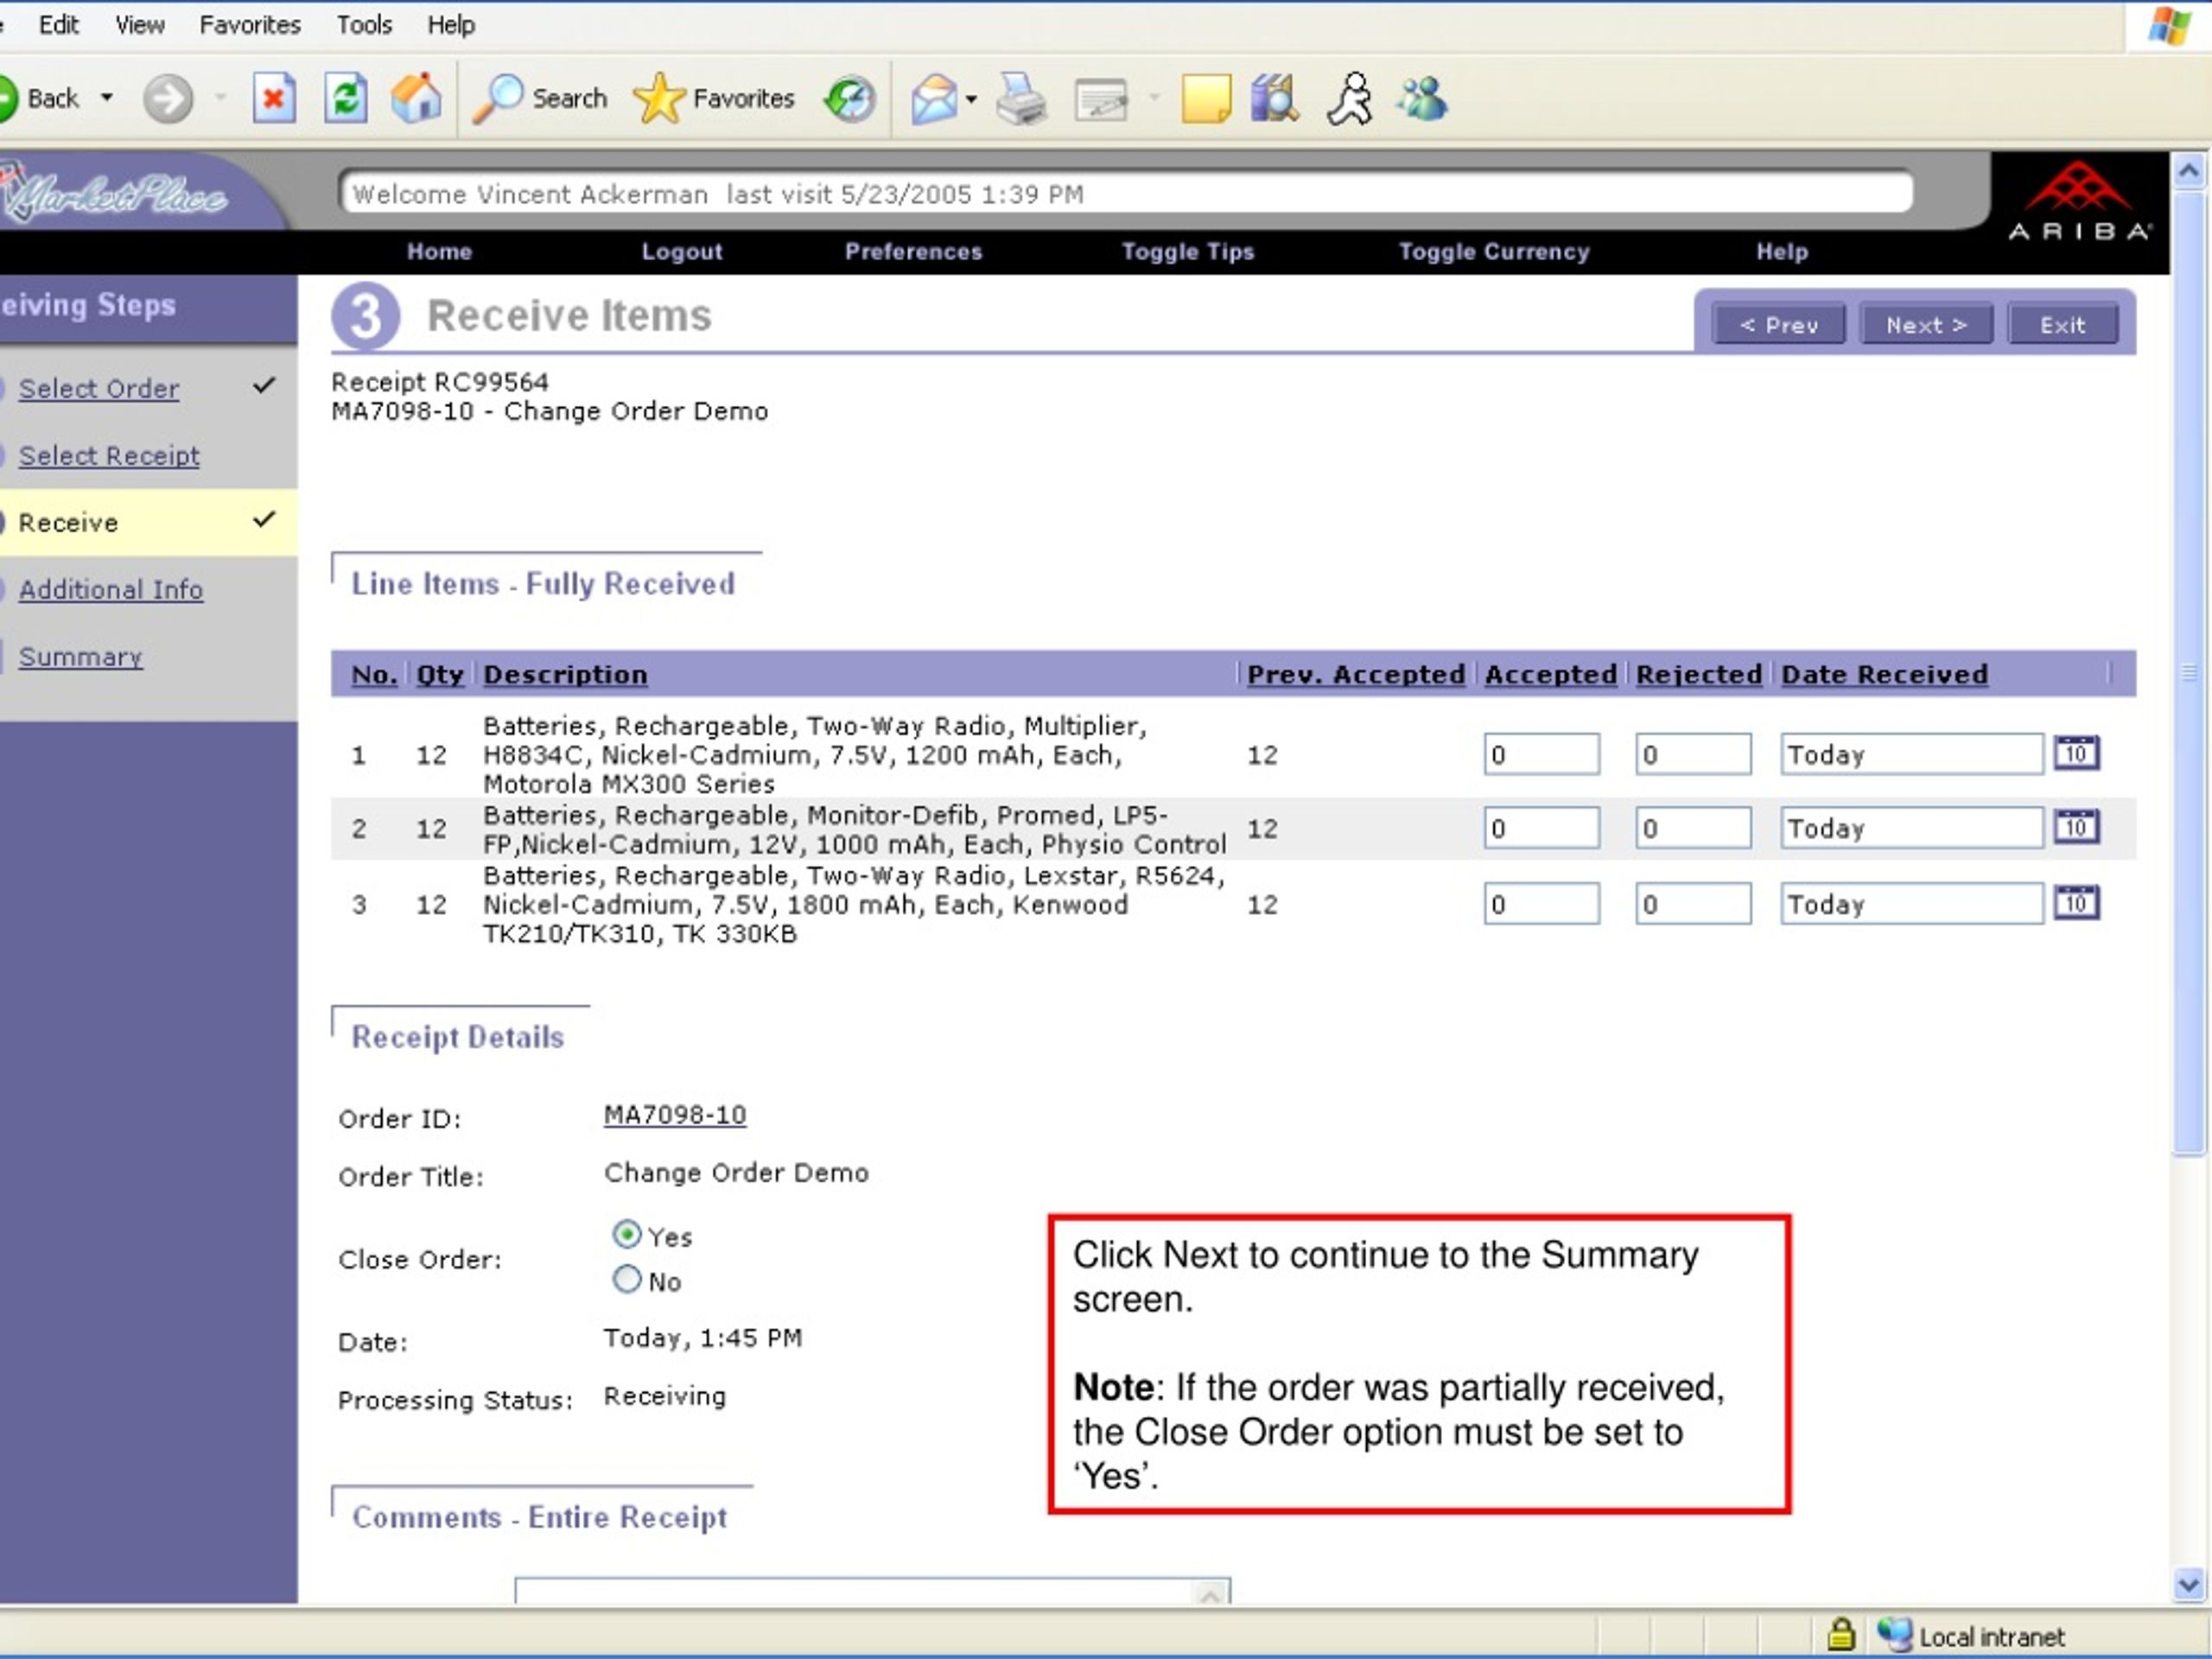Image resolution: width=2212 pixels, height=1659 pixels.
Task: Click the Refresh page icon
Action: tap(346, 99)
